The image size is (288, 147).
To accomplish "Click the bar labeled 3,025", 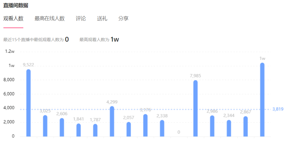I will click(x=45, y=126).
